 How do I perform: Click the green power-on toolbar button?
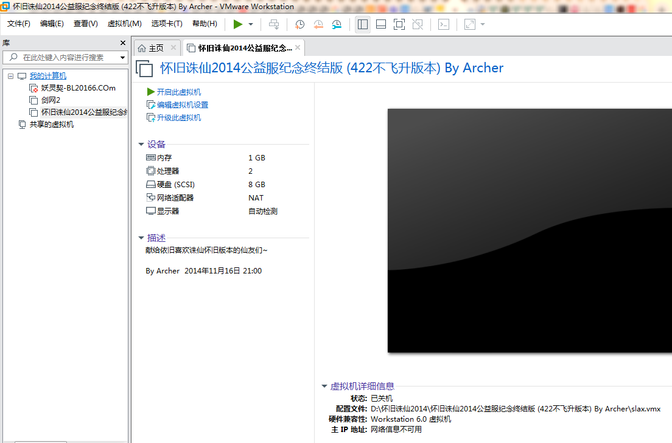tap(238, 24)
